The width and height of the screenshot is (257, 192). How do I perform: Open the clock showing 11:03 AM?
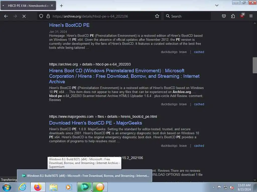coord(244,187)
